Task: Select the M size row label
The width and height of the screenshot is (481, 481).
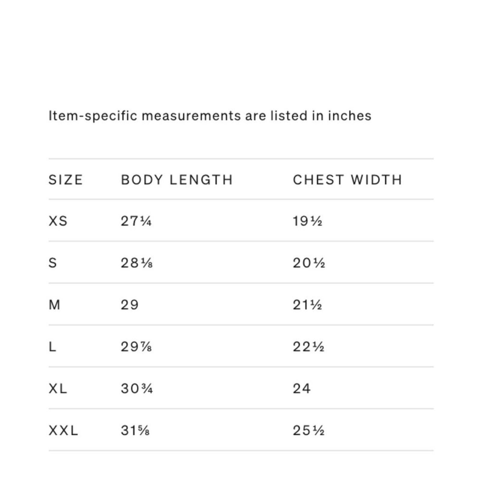Action: [54, 305]
